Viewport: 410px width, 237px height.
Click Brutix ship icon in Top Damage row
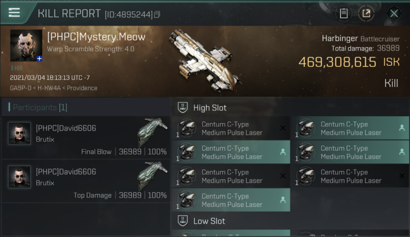tap(153, 175)
